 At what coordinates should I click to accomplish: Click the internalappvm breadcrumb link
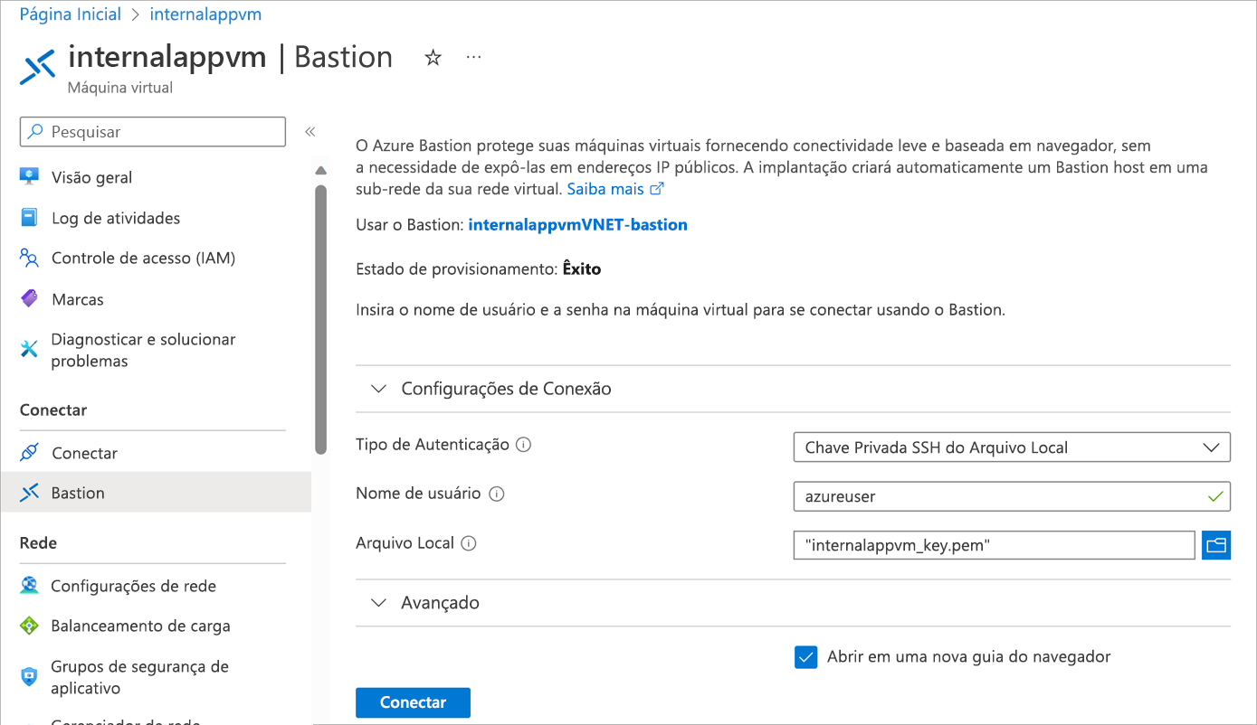[x=205, y=14]
